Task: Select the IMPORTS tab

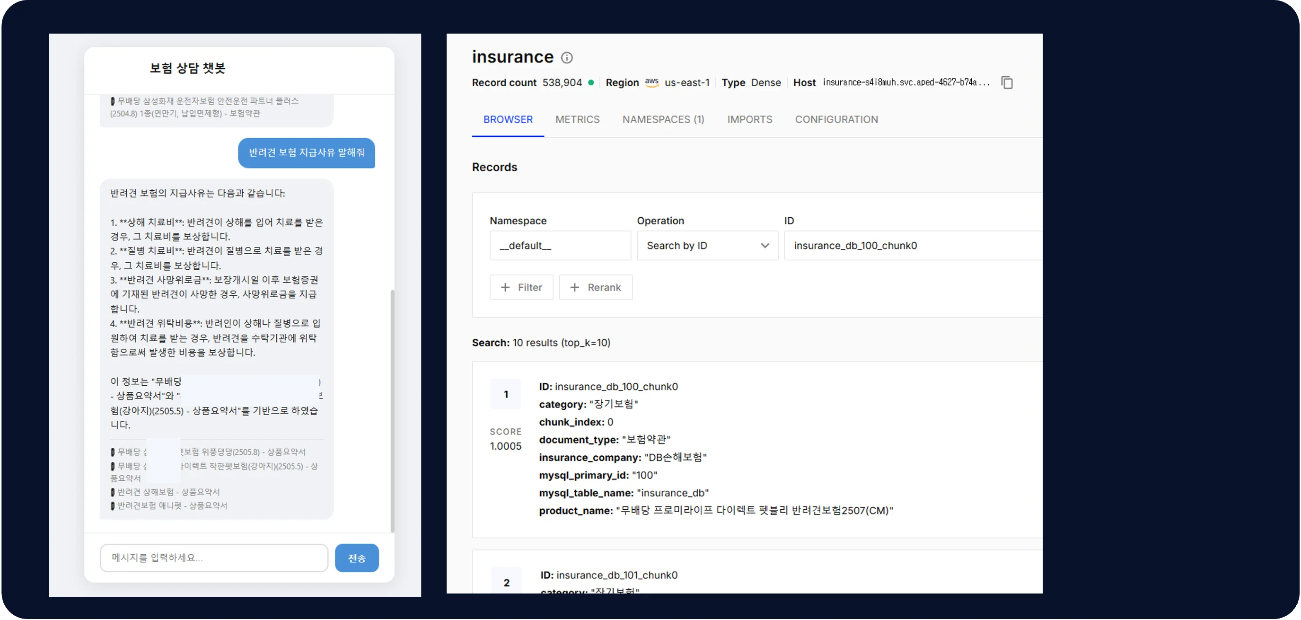Action: 749,119
